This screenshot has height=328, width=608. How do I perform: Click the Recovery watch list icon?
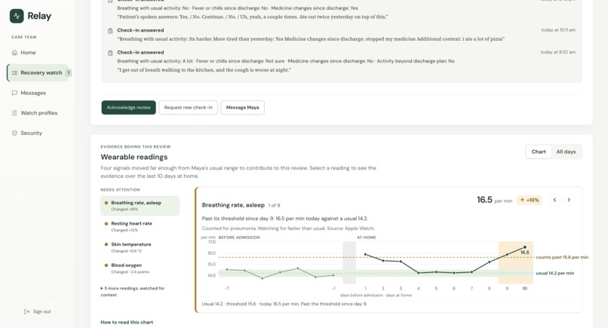tap(14, 72)
